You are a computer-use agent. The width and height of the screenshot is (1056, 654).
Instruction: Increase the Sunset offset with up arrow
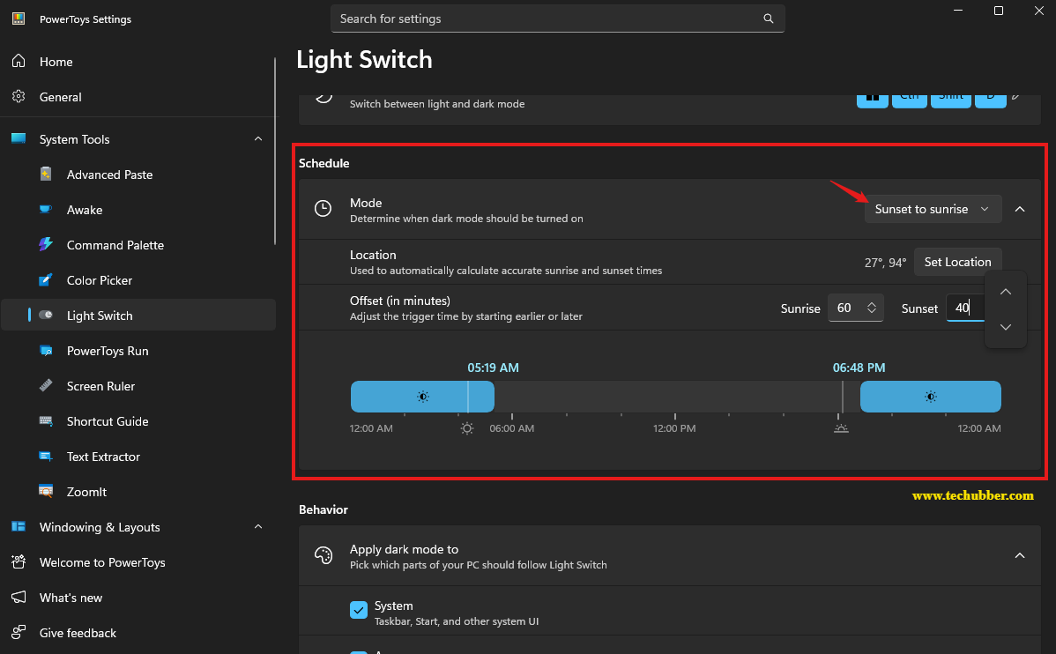click(x=1006, y=292)
